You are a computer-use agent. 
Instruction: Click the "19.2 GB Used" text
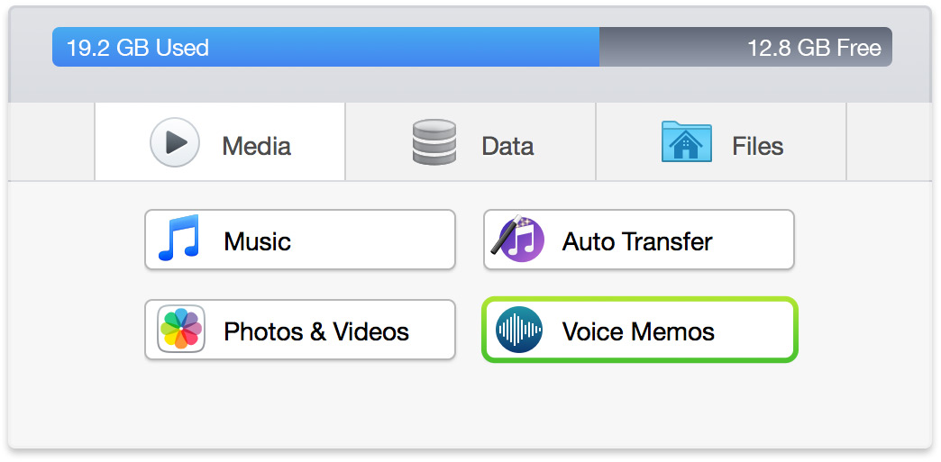click(138, 48)
